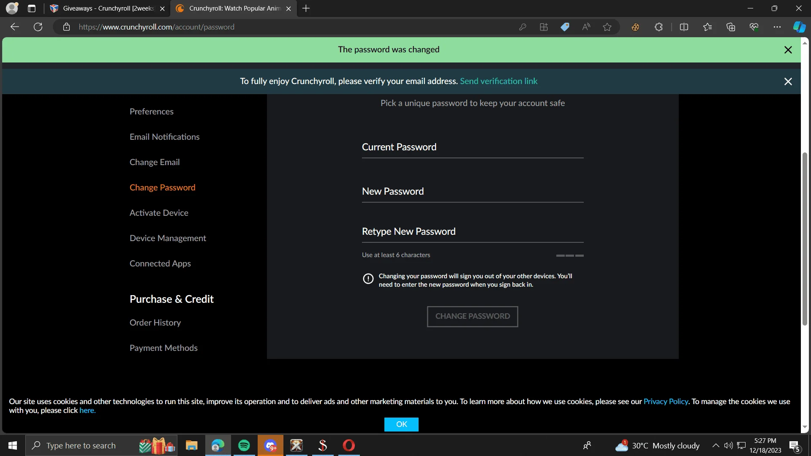
Task: Add page to favorites star
Action: pos(607,27)
